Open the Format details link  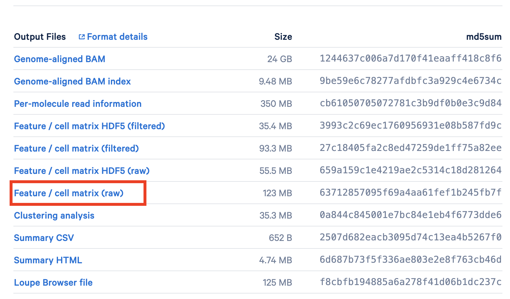117,37
